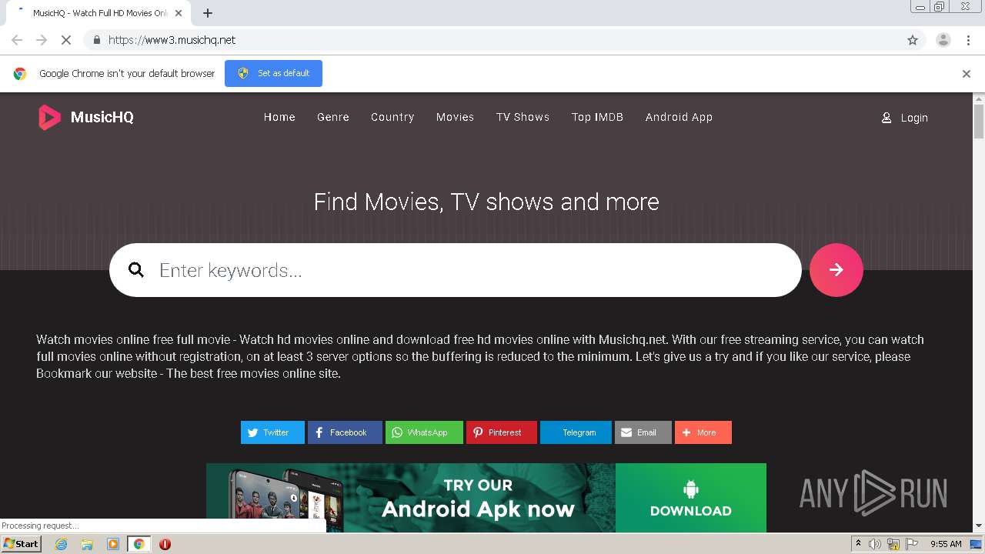Screen dimensions: 985x554
Task: Open the Windows Start menu
Action: (21, 544)
